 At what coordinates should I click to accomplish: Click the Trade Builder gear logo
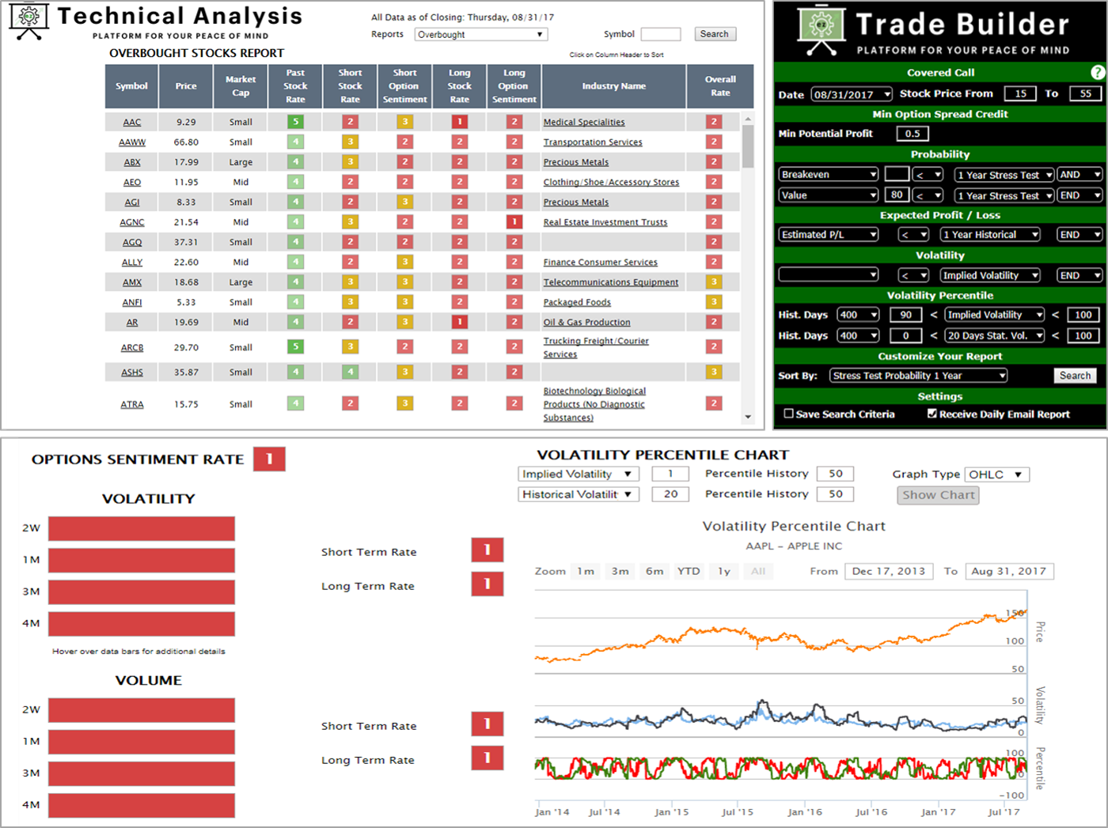pyautogui.click(x=821, y=29)
